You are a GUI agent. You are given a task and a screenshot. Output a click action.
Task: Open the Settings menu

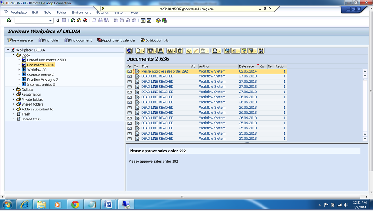coord(102,13)
